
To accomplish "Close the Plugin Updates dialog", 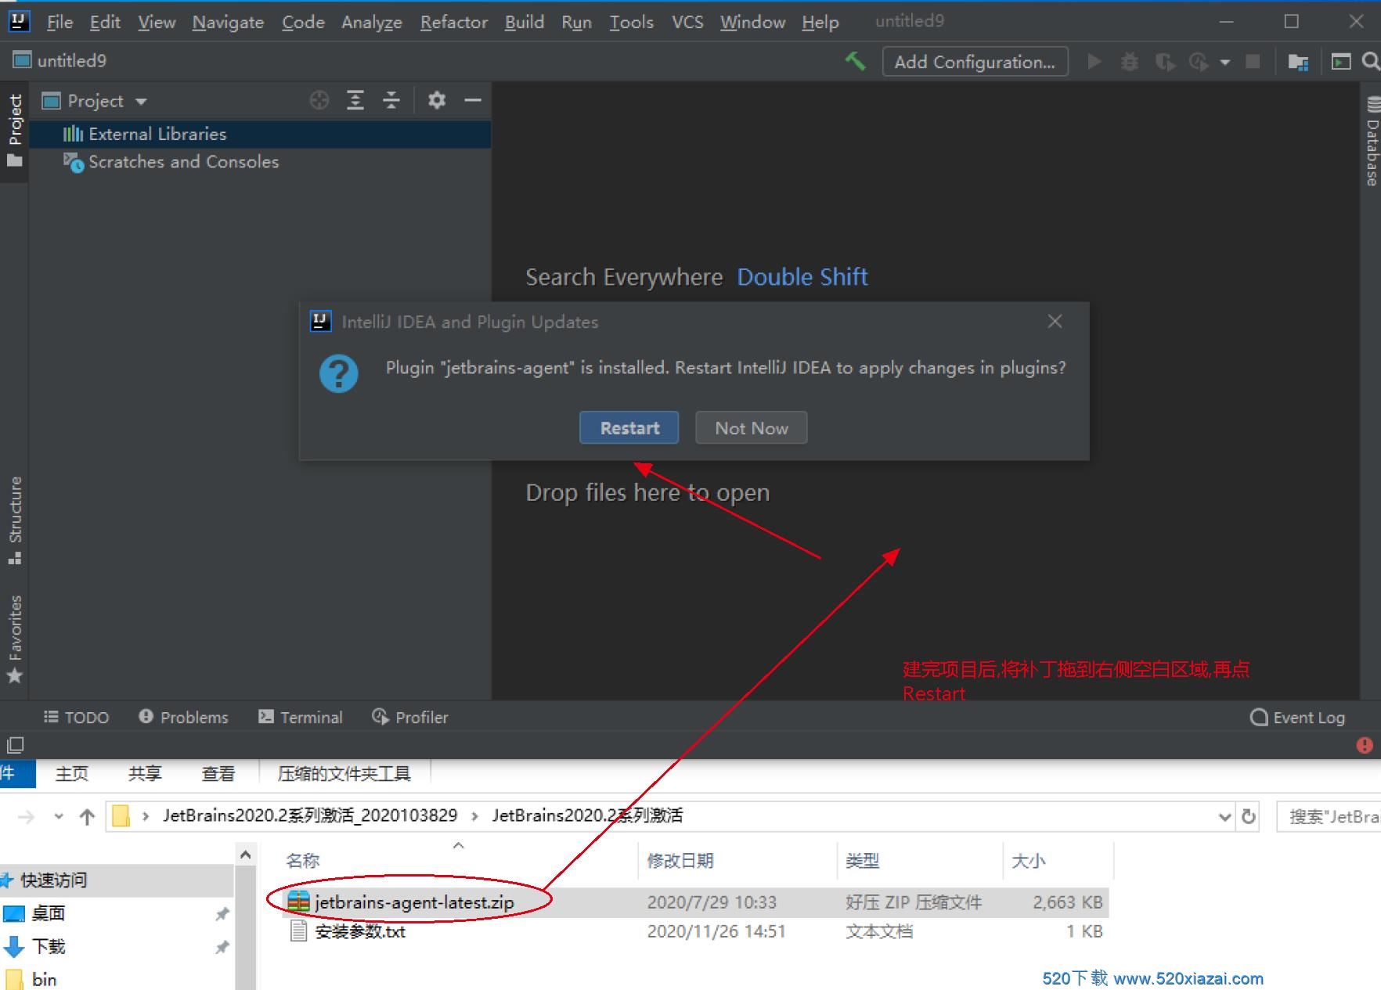I will point(1055,321).
